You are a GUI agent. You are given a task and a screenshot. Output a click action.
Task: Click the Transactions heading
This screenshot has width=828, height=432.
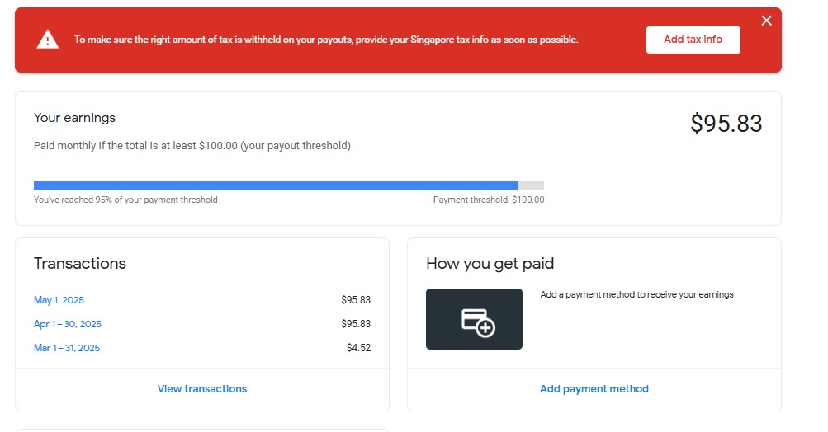pos(80,264)
